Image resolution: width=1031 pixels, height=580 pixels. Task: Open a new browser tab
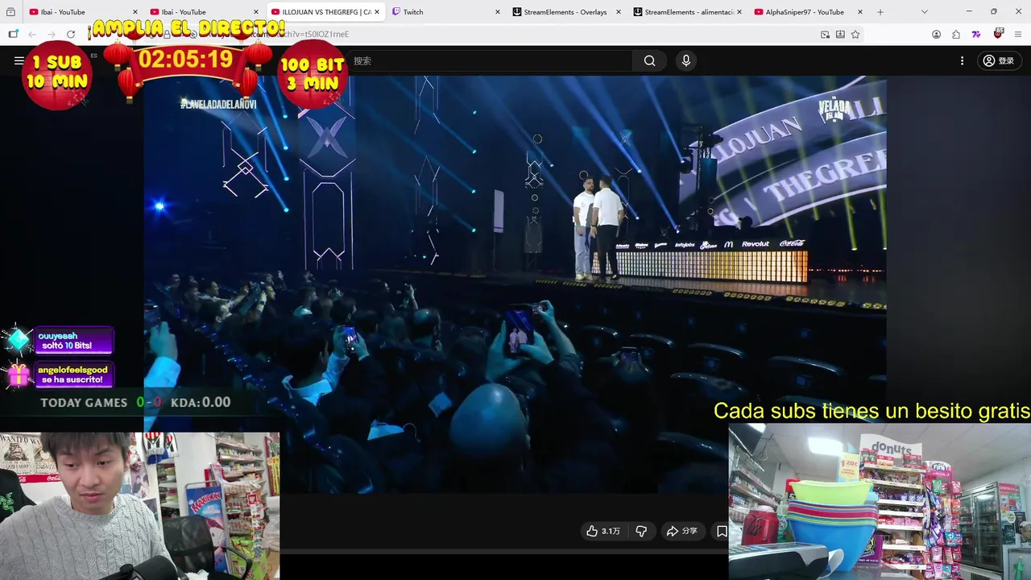[x=880, y=12]
